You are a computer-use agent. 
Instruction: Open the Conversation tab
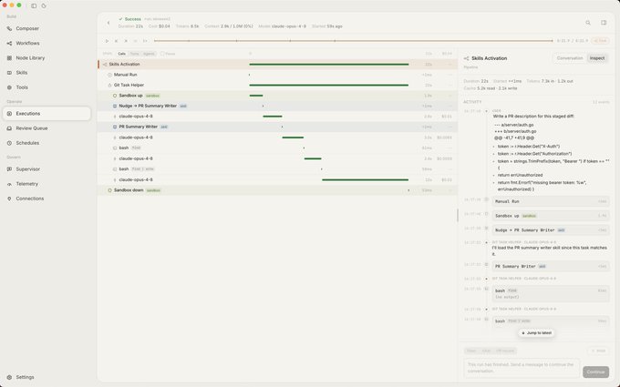click(x=569, y=58)
